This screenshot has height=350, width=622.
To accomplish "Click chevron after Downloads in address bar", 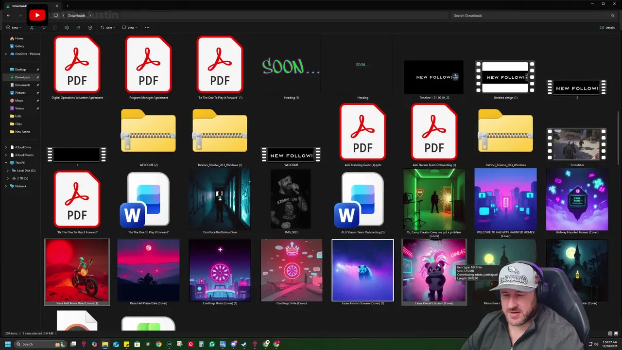I will (90, 16).
